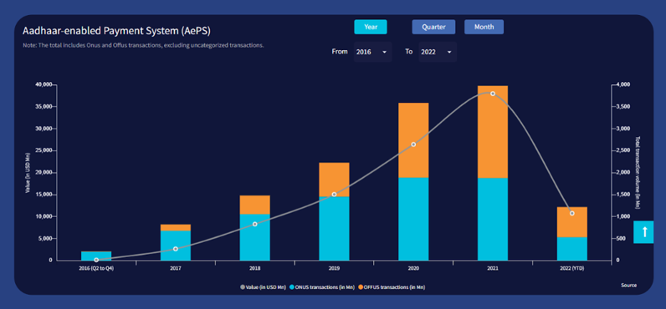This screenshot has width=666, height=309.
Task: Select the blue ONUS bar segment for 2020
Action: 413,219
